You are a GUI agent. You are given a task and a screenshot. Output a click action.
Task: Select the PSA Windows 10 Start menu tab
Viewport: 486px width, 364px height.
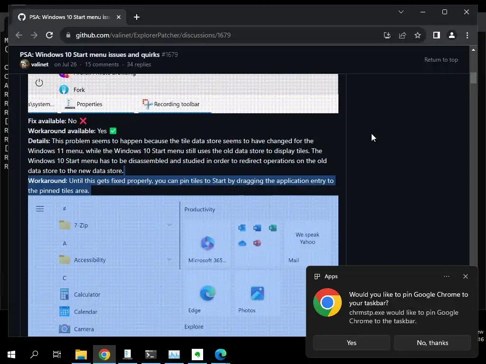69,17
